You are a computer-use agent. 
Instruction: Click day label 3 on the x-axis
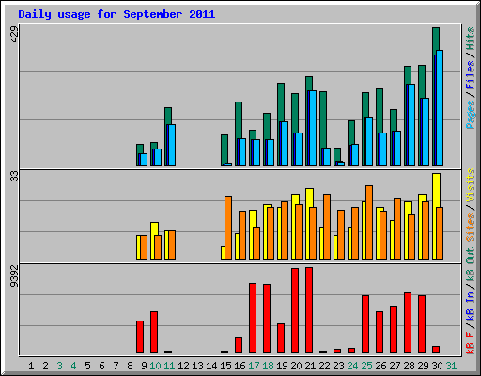(x=59, y=366)
